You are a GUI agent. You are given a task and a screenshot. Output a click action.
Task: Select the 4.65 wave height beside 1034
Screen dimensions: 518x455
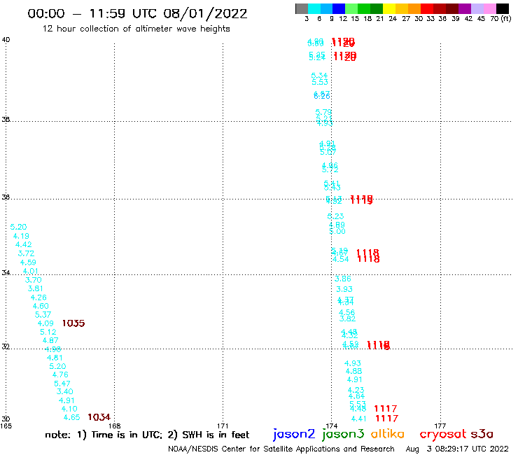(x=71, y=417)
